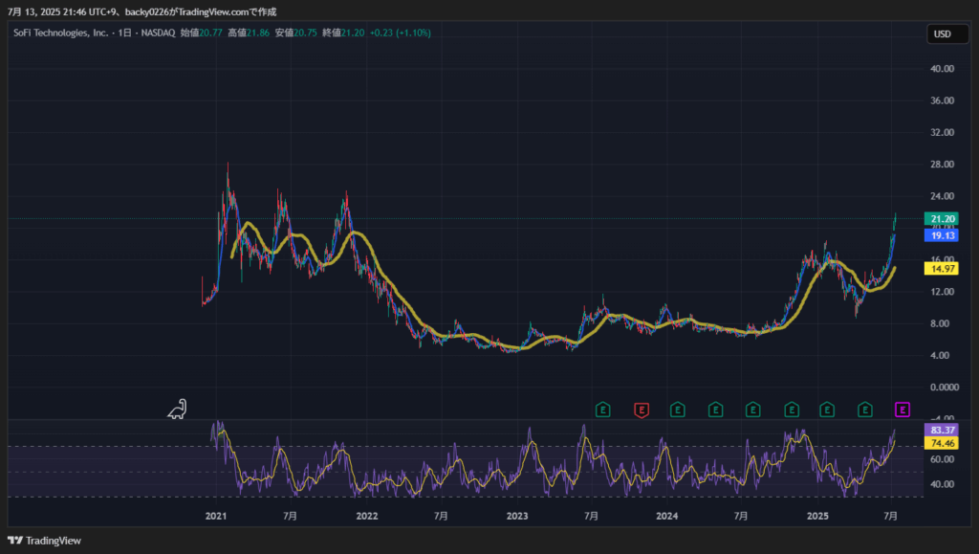Click the magenta upcoming earnings marker
Viewport: 979px width, 554px height.
coord(903,410)
